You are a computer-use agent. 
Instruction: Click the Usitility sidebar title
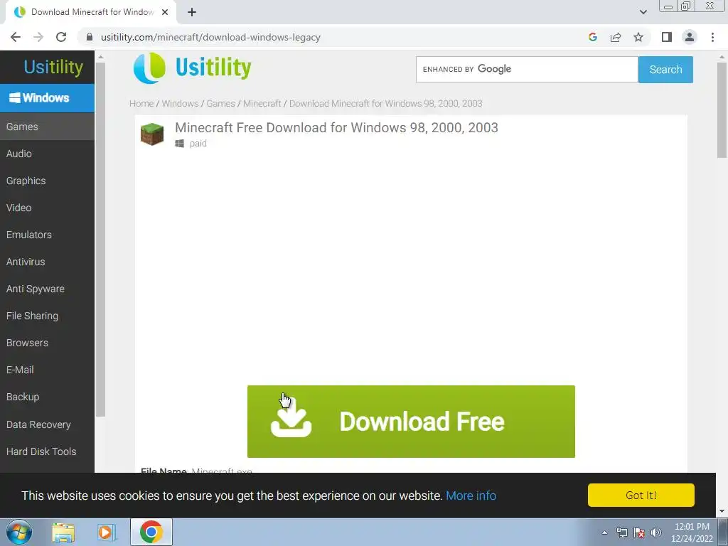click(x=53, y=67)
